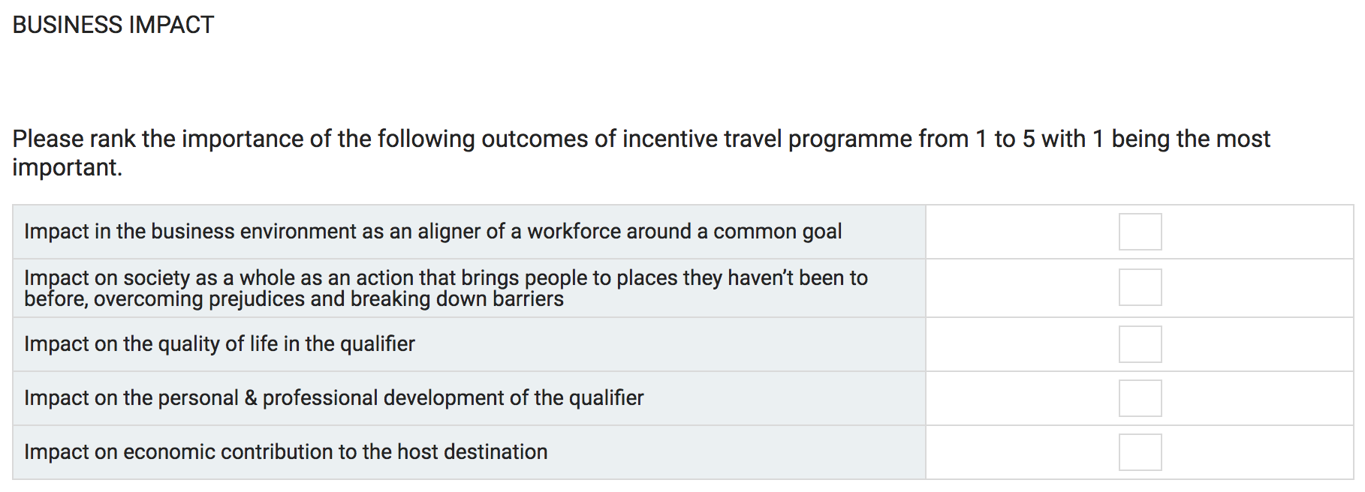Click the BUSINESS IMPACT heading

coord(113,25)
